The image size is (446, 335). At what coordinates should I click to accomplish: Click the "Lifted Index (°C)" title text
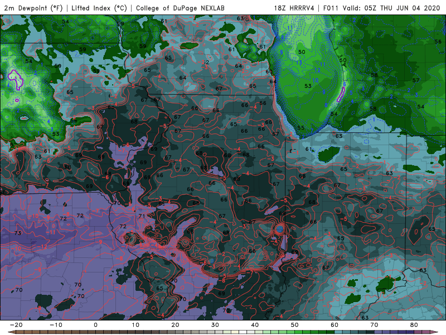point(99,8)
